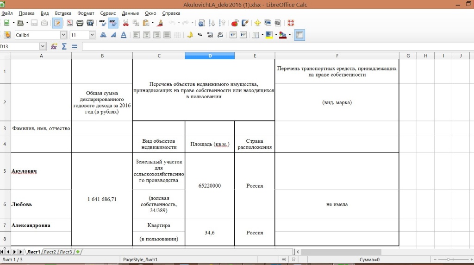Open Styles and Formatting panel
474x265 pixels.
point(7,35)
